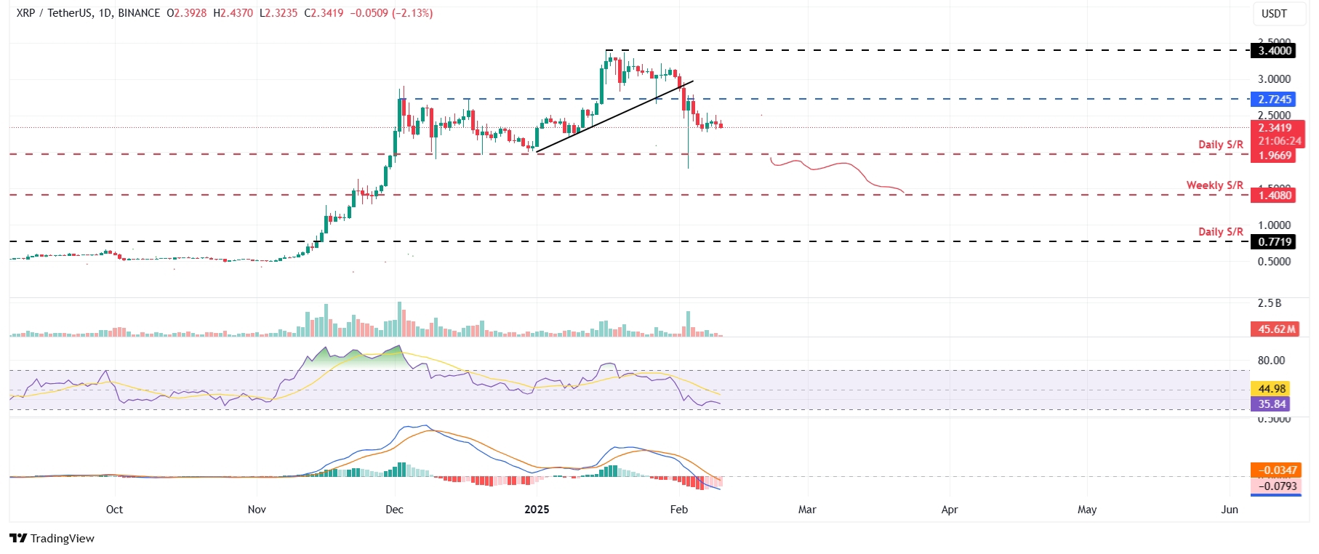Screen dimensions: 1319x554
Task: Select the Daily S/R text near 0.7719
Action: pyautogui.click(x=1220, y=232)
